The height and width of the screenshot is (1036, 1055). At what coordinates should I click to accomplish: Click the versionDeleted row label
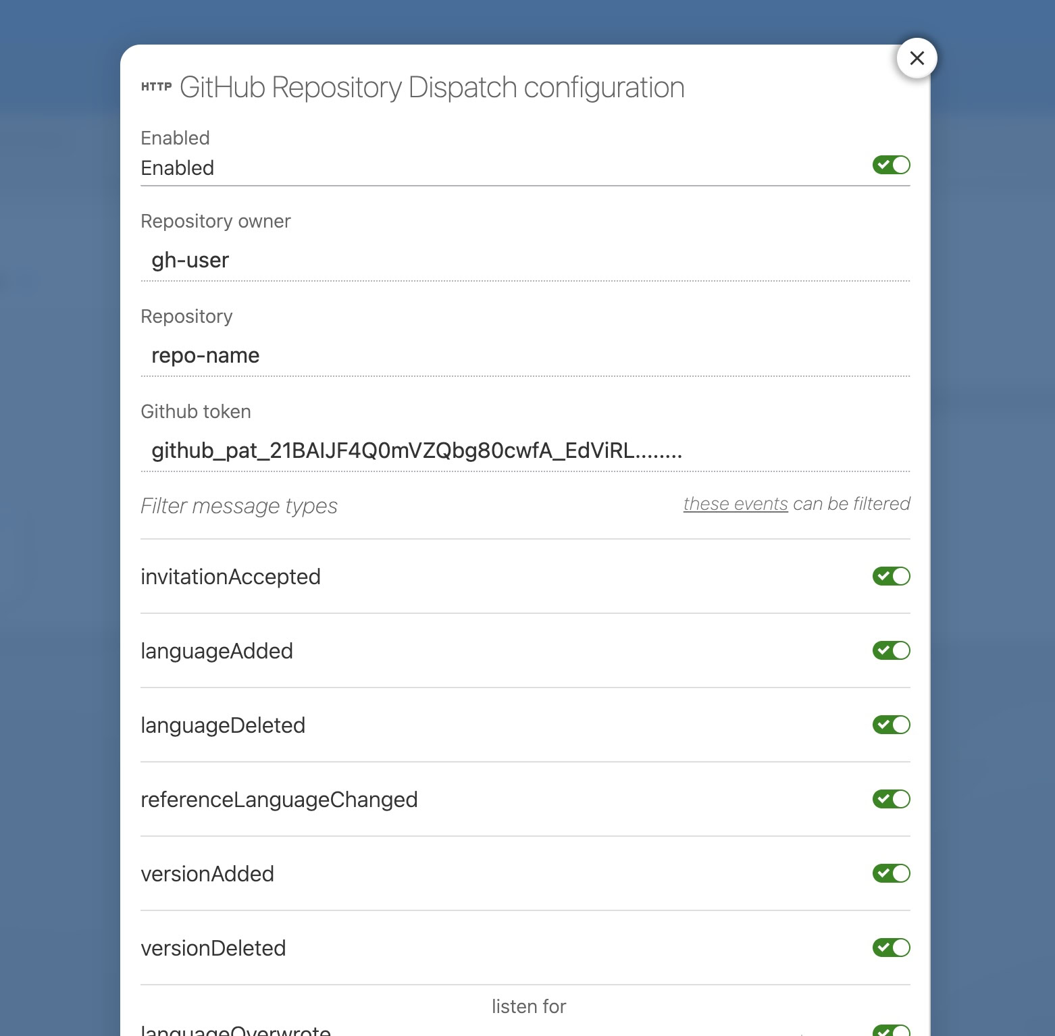213,948
